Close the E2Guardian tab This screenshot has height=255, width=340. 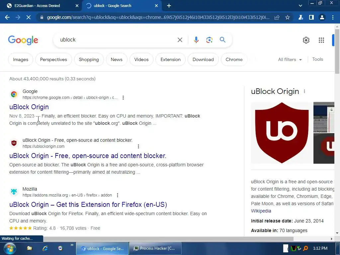(77, 6)
